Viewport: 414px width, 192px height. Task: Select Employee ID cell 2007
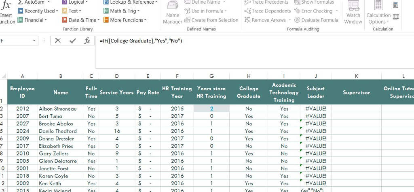pyautogui.click(x=23, y=116)
